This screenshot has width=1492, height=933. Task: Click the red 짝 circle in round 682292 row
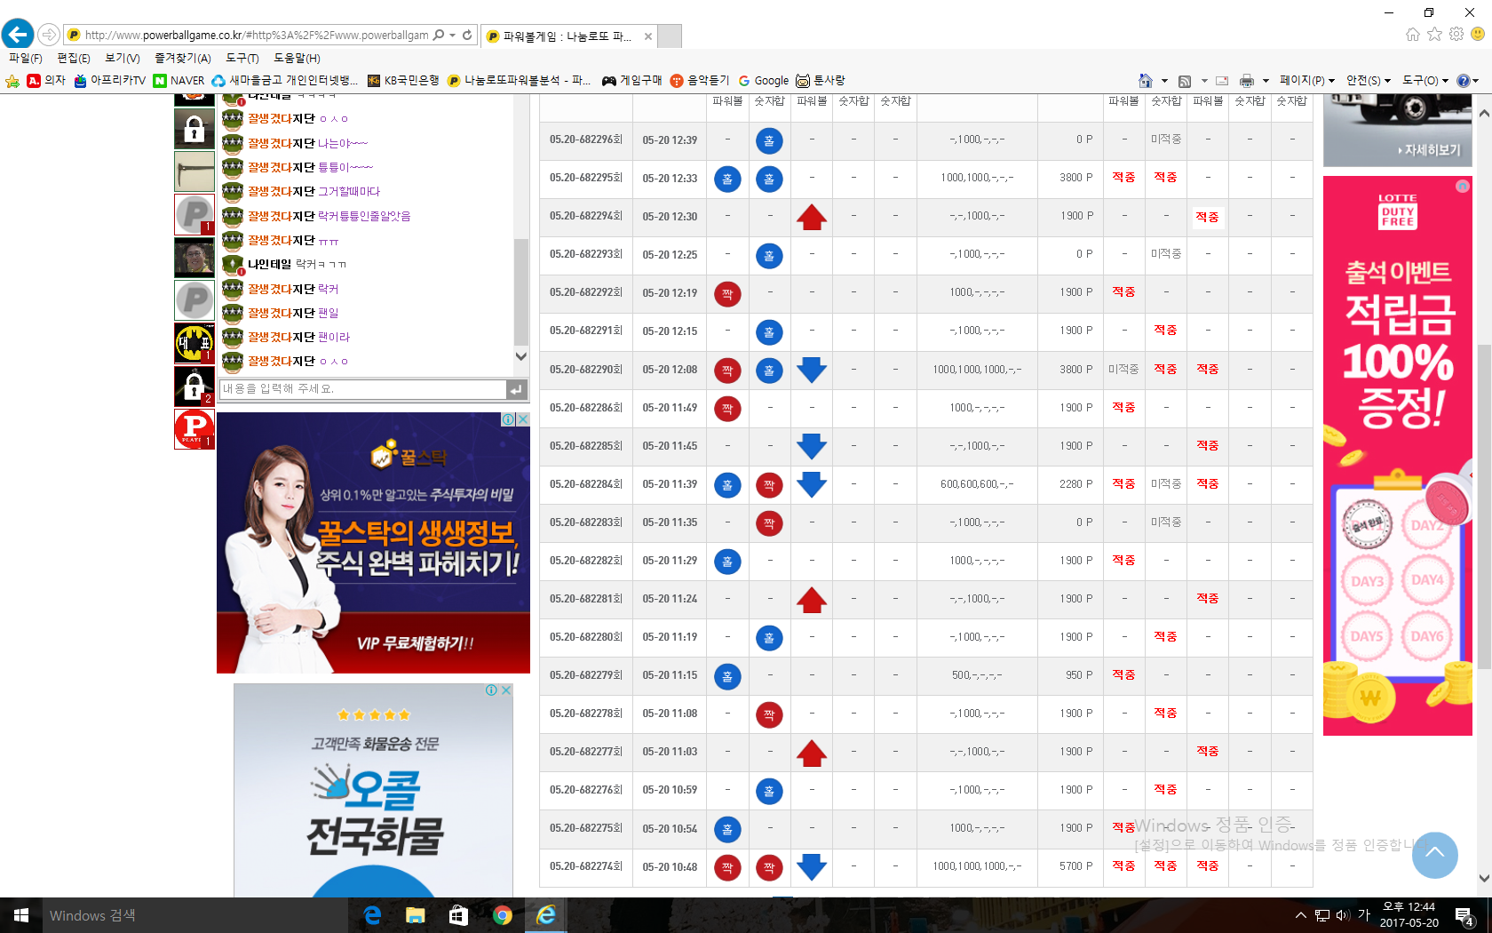coord(727,293)
